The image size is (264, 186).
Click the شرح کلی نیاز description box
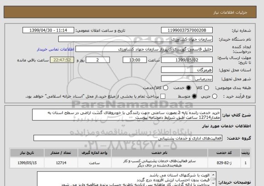(126, 115)
